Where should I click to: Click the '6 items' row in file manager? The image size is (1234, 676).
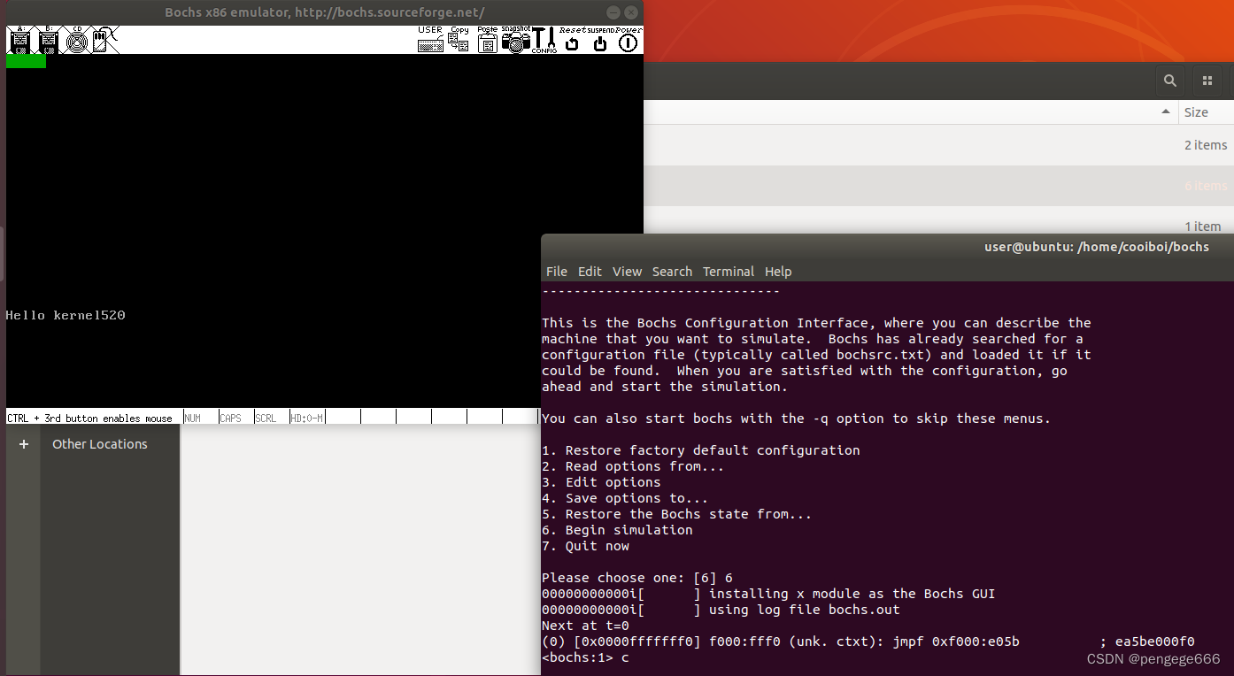pyautogui.click(x=938, y=186)
